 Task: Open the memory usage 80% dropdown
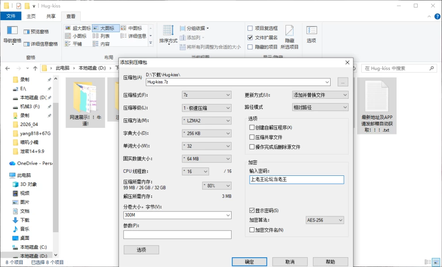[217, 186]
